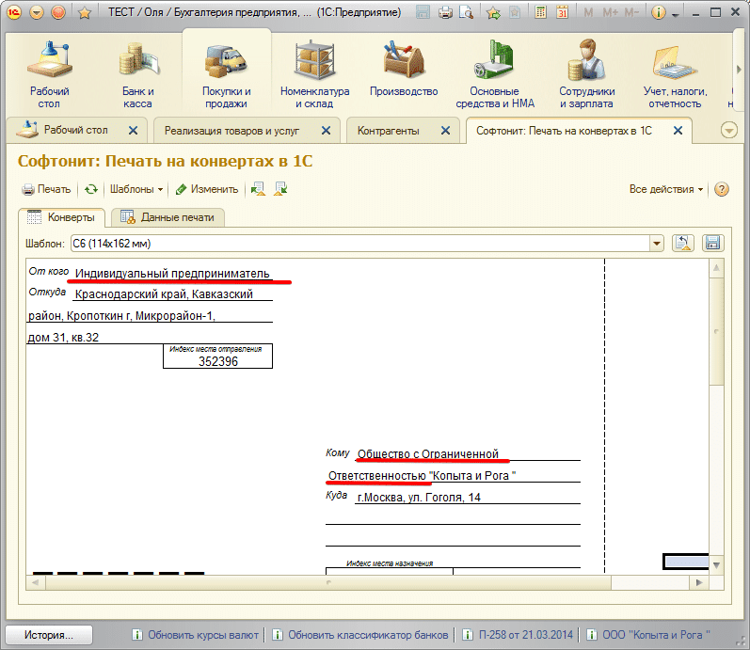
Task: Click recipient text Общество с Ограниченной
Action: [428, 454]
